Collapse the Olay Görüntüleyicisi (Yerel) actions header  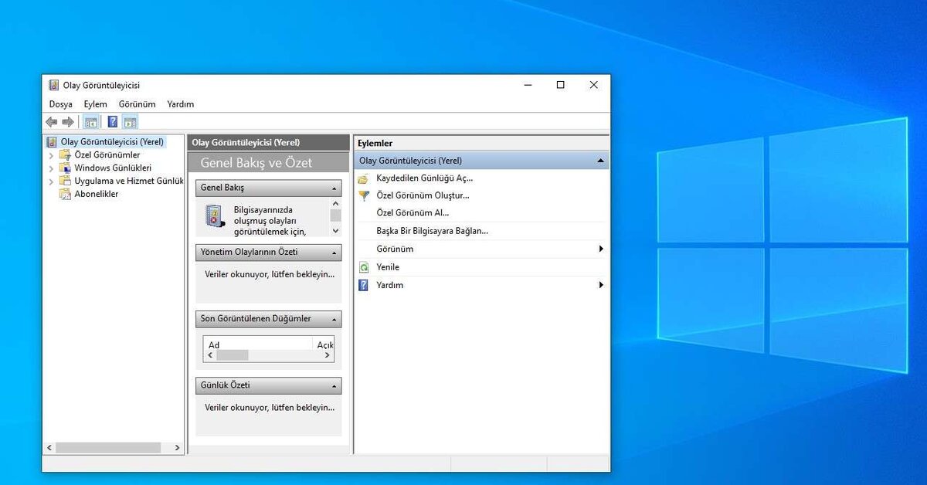600,161
